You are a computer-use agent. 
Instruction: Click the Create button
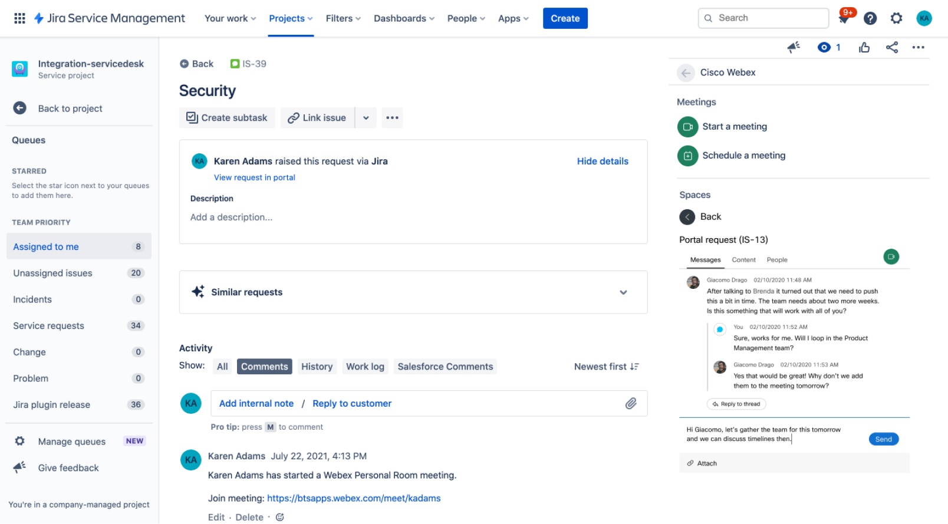(x=565, y=18)
